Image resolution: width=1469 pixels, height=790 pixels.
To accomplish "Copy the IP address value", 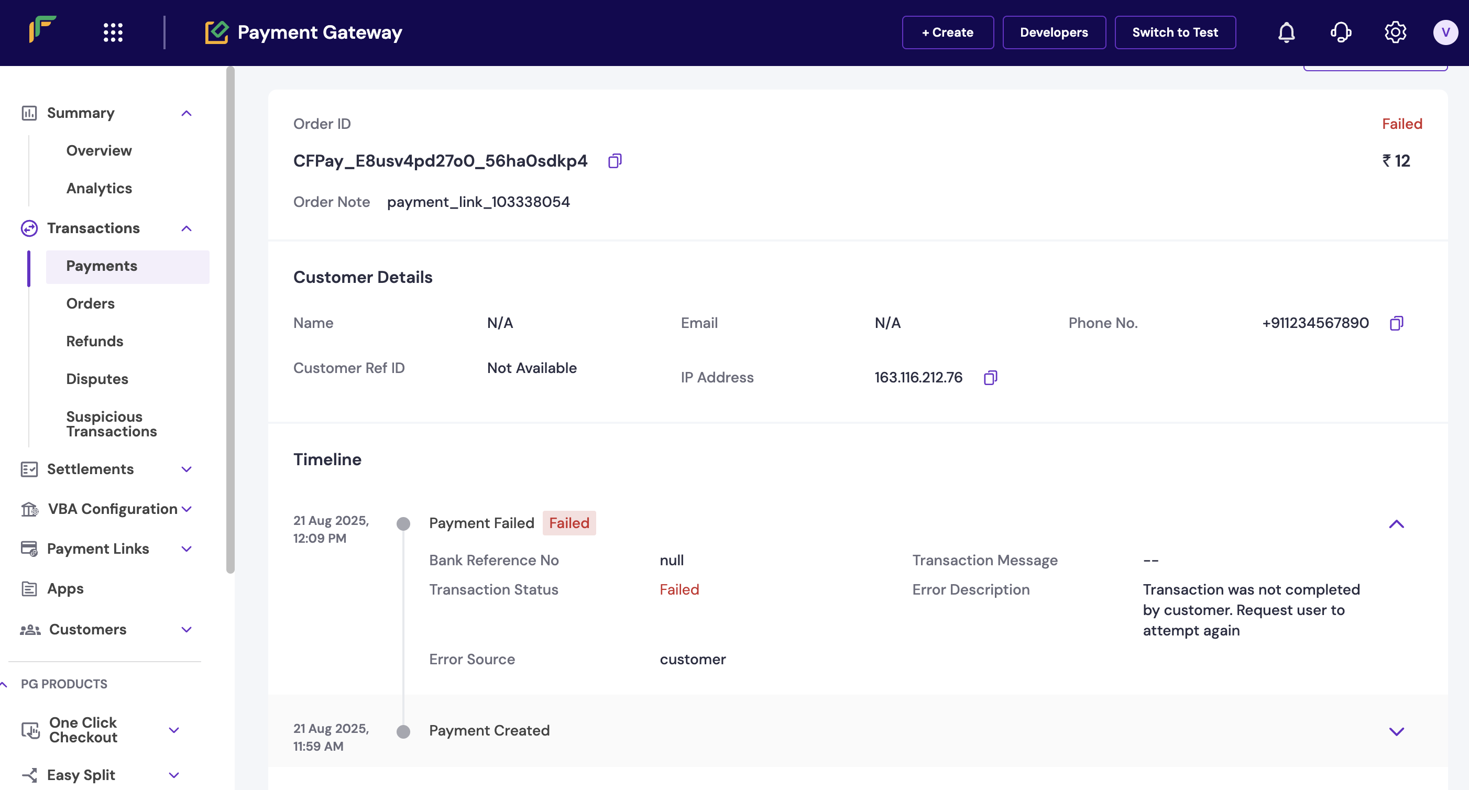I will pos(990,378).
